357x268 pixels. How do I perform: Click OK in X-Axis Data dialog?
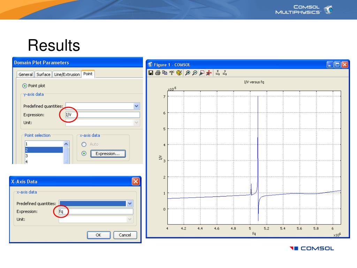point(99,235)
